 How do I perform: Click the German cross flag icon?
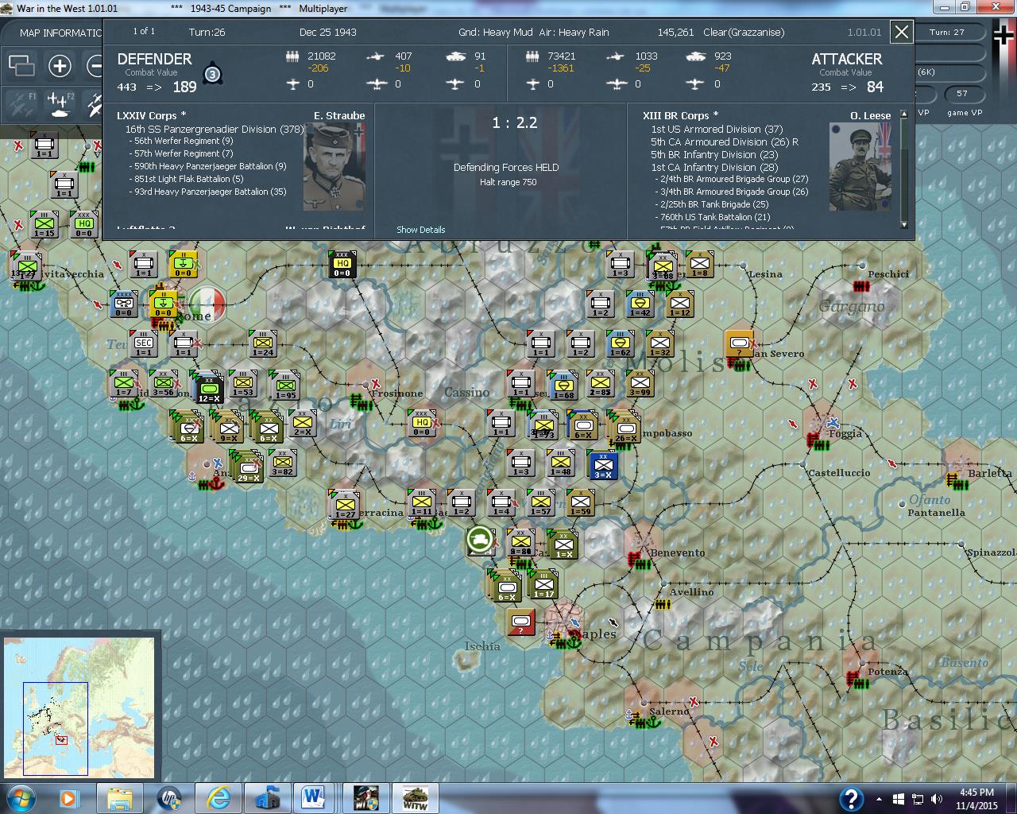[x=1004, y=37]
